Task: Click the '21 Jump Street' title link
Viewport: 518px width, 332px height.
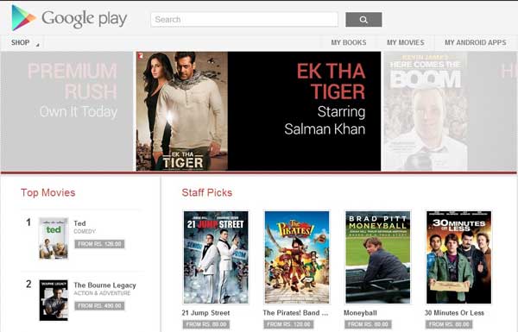Action: (x=205, y=313)
